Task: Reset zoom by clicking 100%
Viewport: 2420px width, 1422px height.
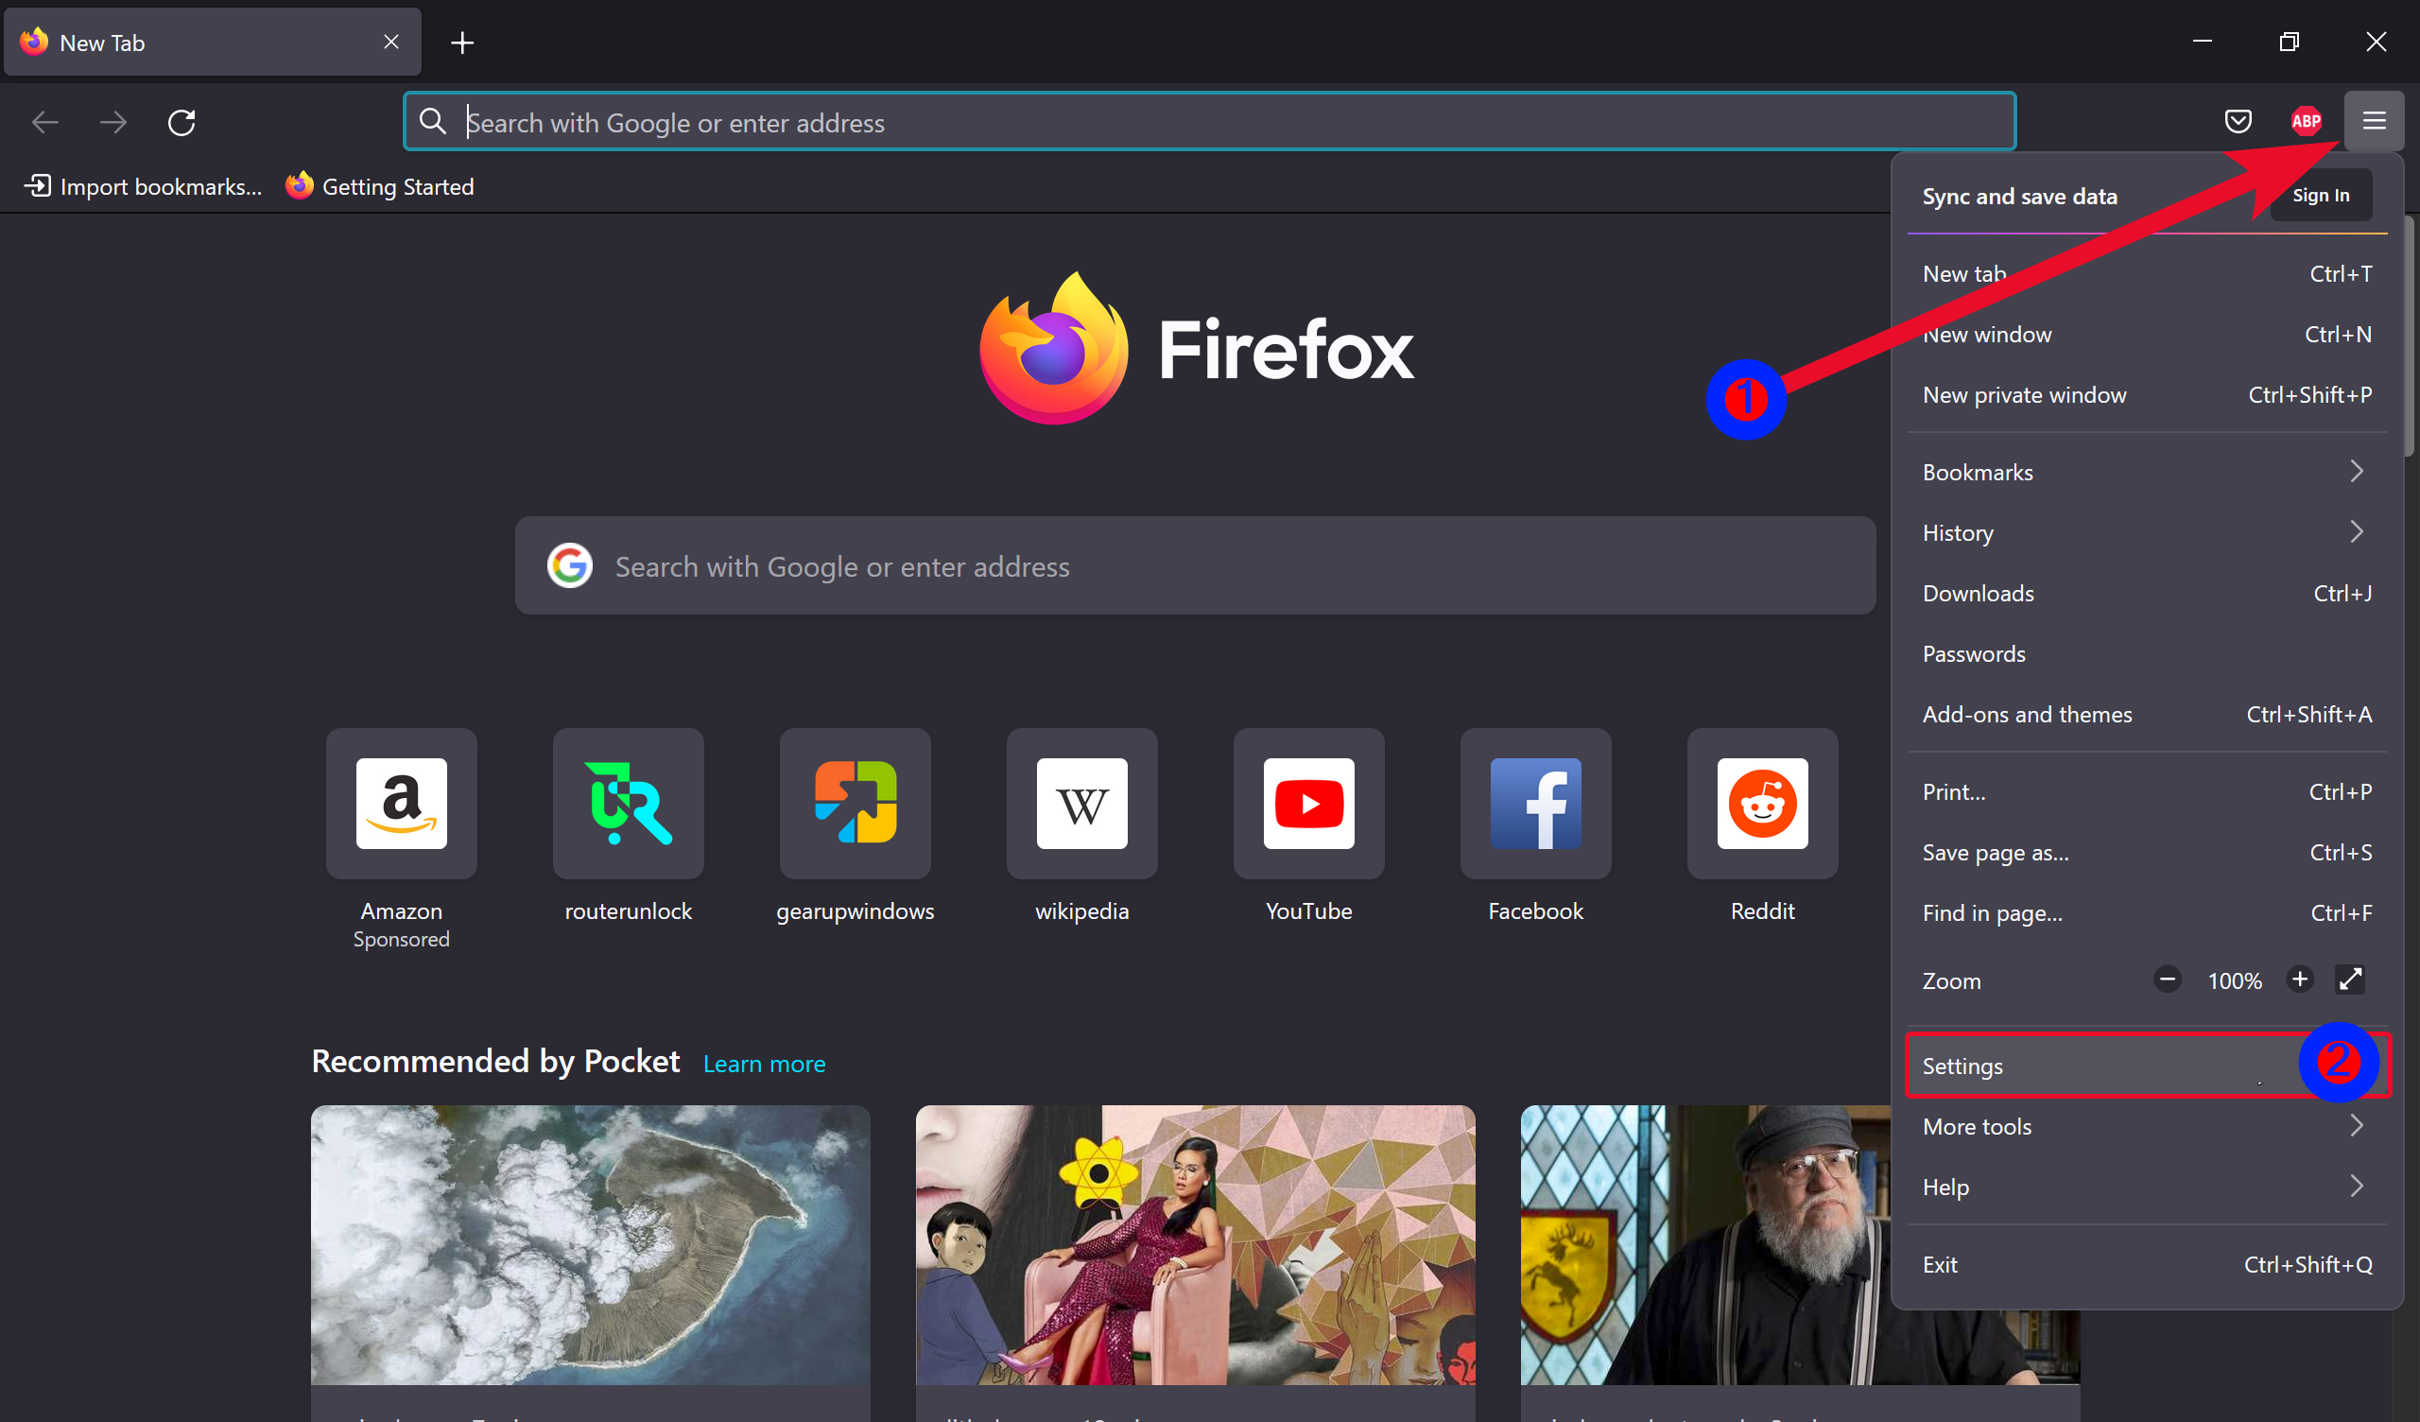Action: coord(2234,981)
